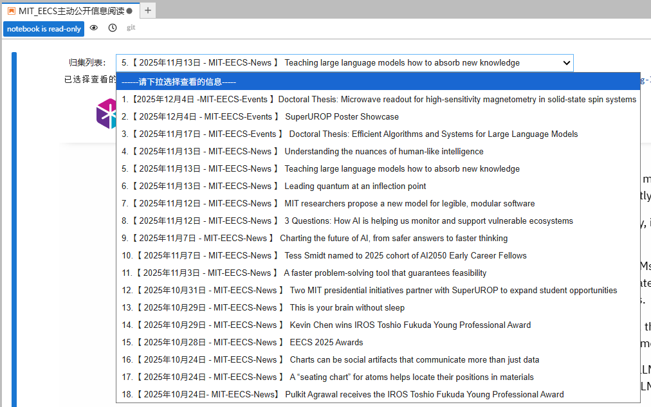Screen dimensions: 651x407
Task: Pick item 12 Two MIT presidential initiatives partner
Action: (x=378, y=291)
